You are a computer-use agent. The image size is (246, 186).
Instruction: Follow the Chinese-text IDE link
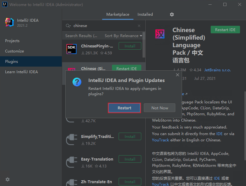click(217, 178)
